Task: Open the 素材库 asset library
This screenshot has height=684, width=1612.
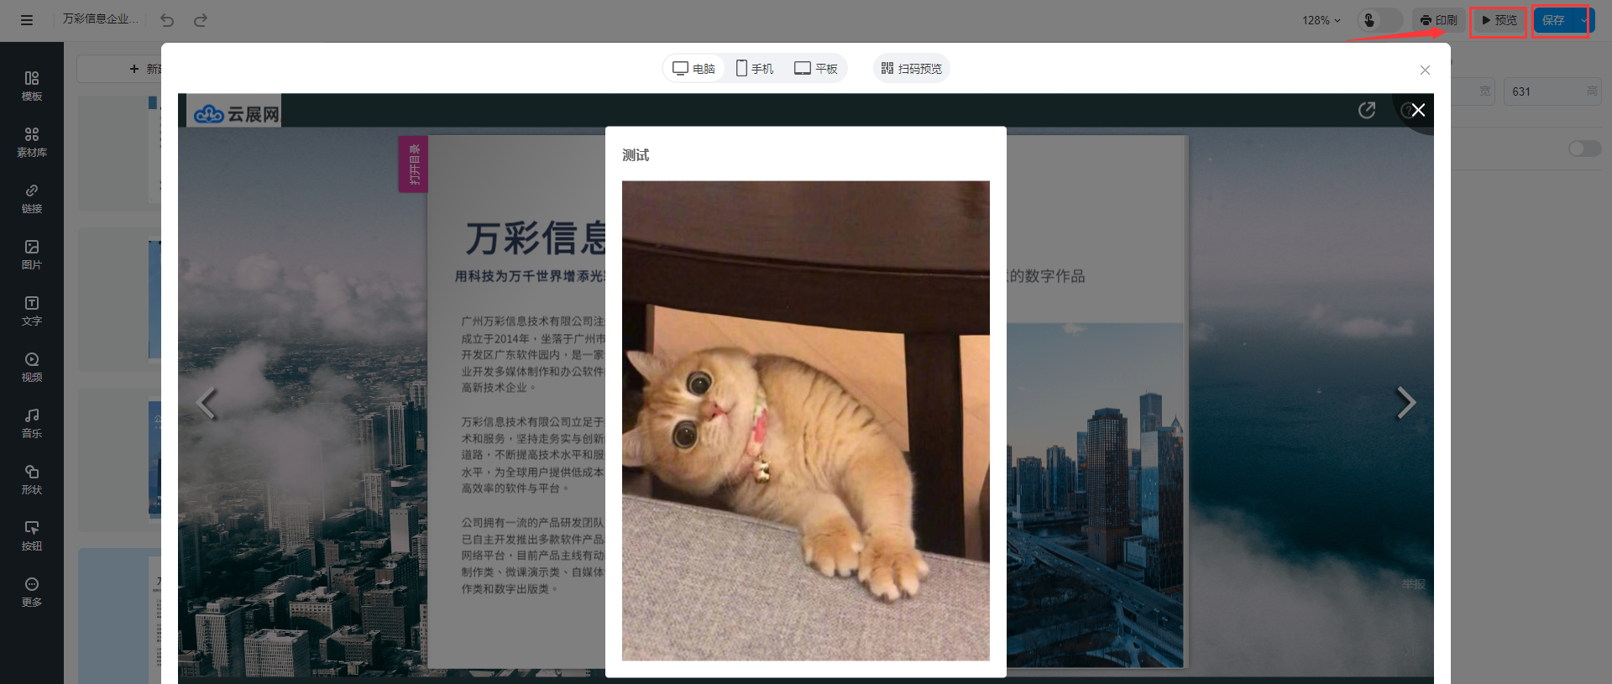Action: 32,142
